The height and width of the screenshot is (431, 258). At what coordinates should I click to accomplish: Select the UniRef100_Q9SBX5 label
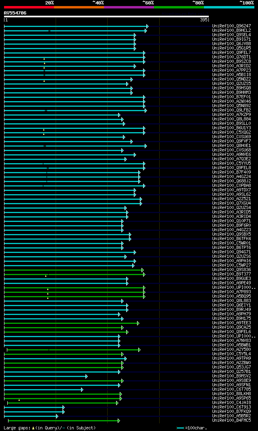[231, 234]
